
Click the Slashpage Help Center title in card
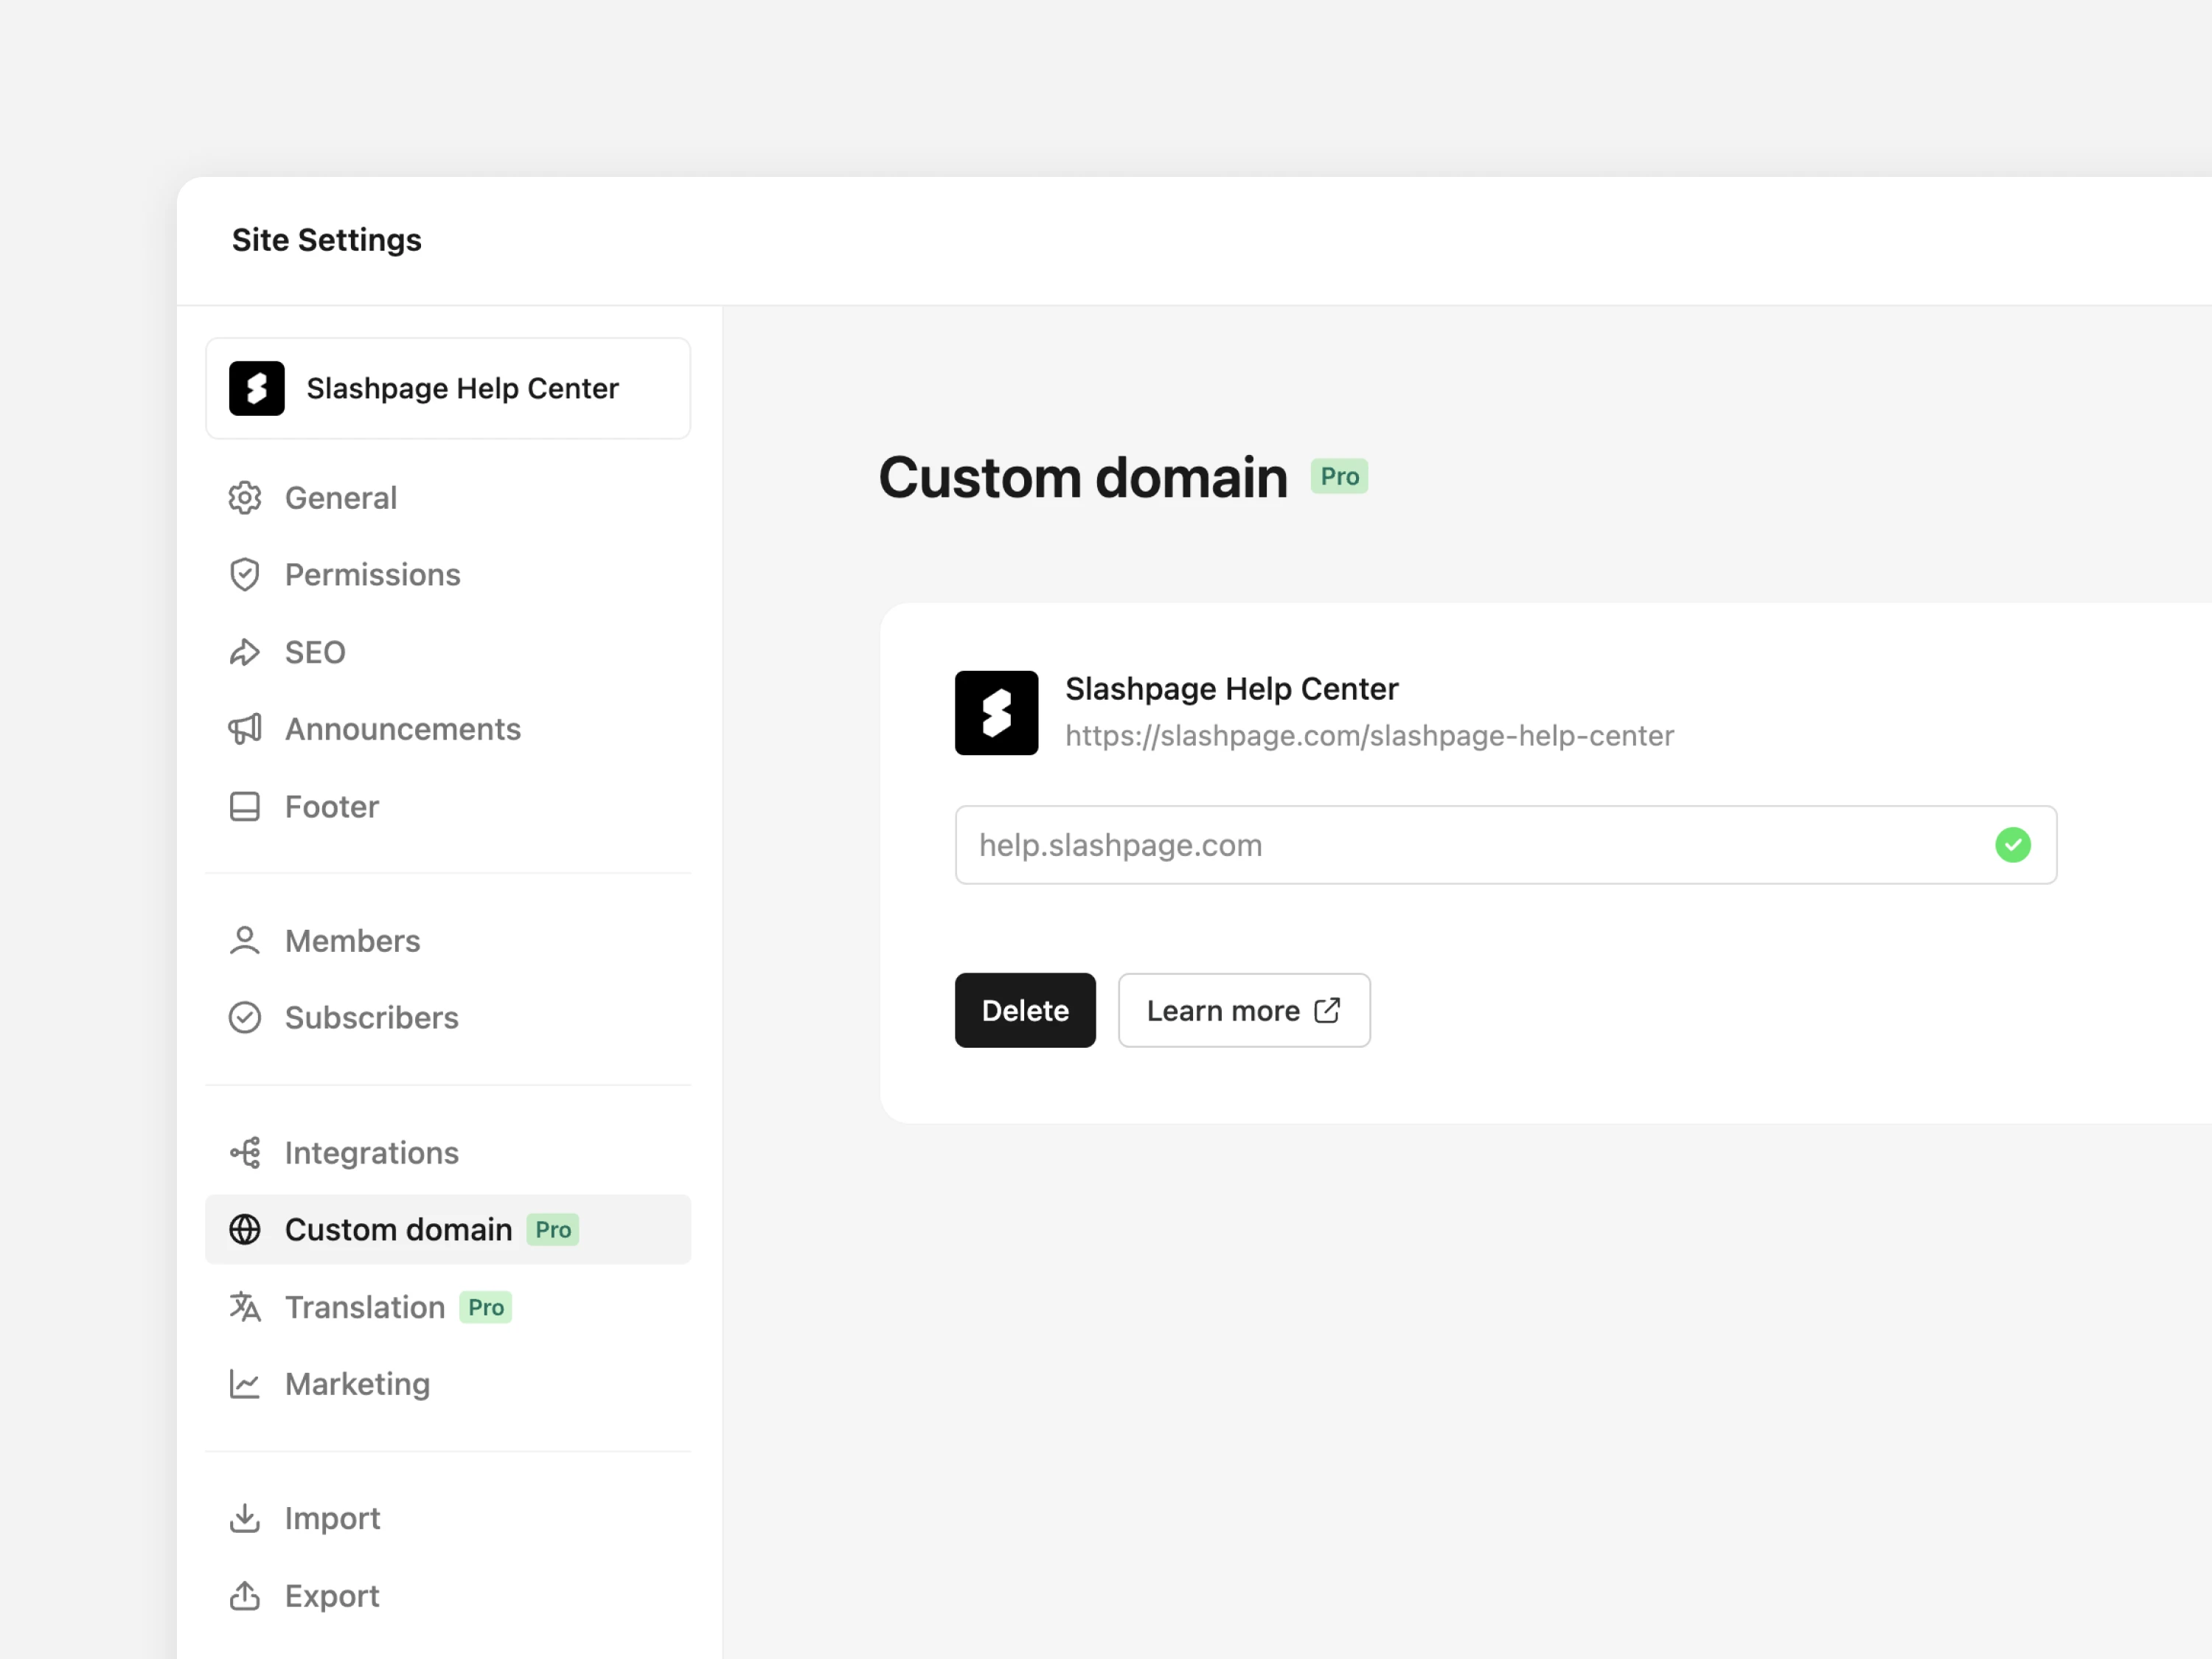[1232, 689]
